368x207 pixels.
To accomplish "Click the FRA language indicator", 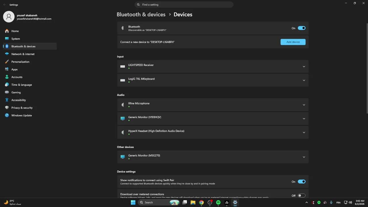I will click(x=338, y=203).
